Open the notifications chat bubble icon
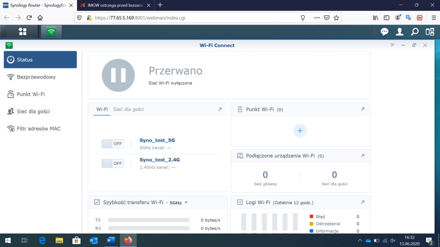Screen dimensions: 440x247 tap(384, 32)
